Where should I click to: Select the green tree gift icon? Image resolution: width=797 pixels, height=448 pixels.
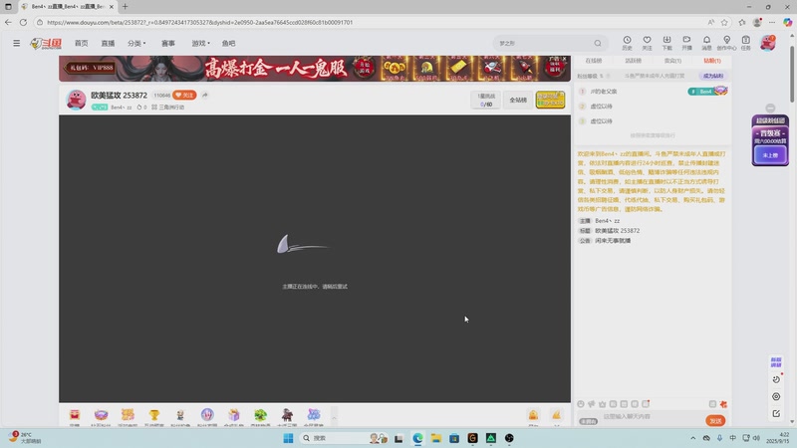coord(260,415)
